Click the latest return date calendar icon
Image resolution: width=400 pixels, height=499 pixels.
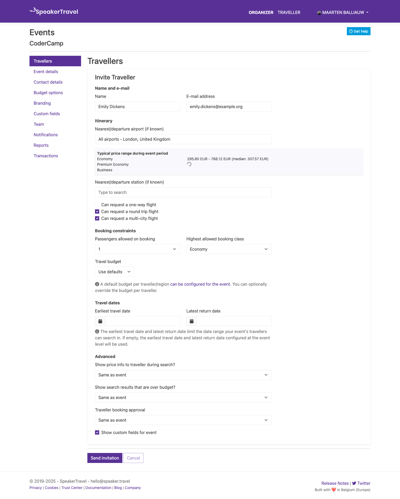[x=192, y=321]
